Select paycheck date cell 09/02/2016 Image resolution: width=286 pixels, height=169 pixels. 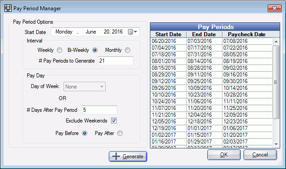coord(248,68)
